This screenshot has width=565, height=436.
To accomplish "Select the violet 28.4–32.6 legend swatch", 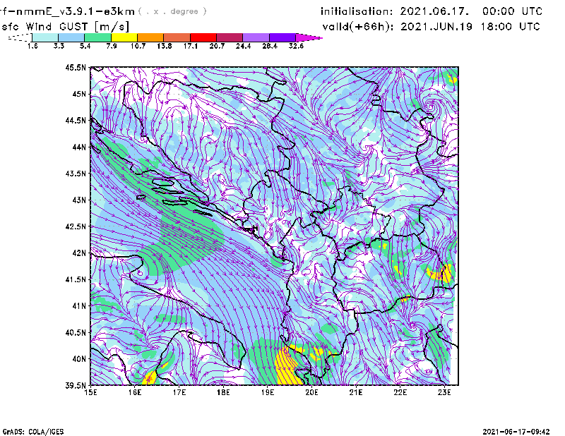I will pos(282,37).
